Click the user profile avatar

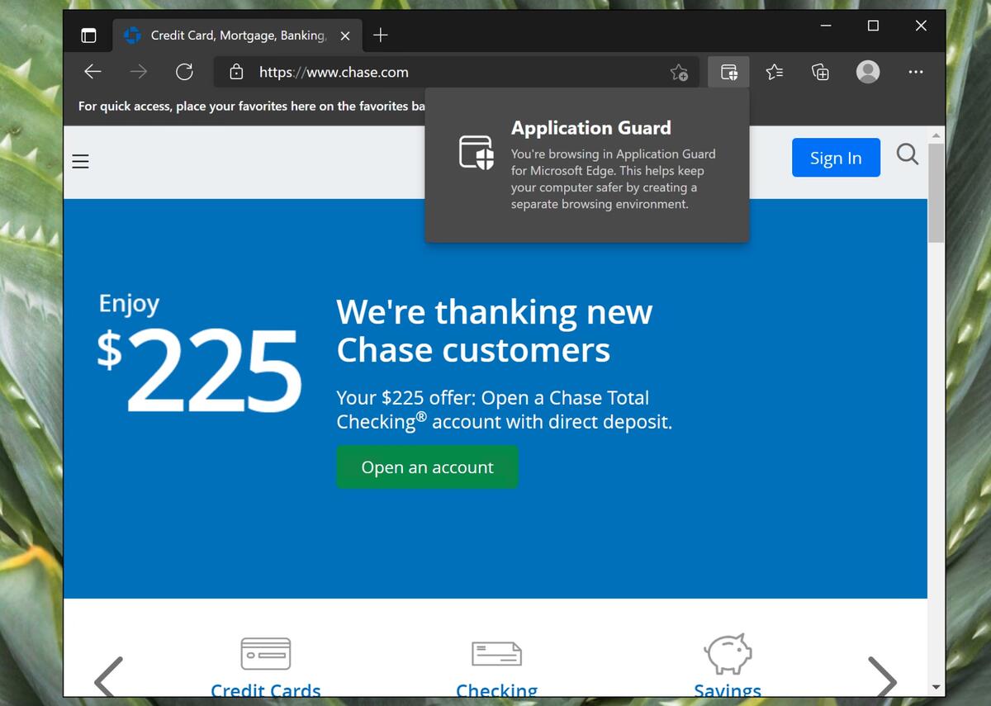pos(868,72)
